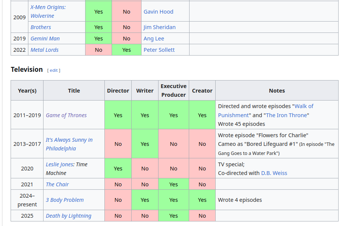Open the Gemini Man link
Viewport: 342px width, 226px height.
[x=45, y=39]
